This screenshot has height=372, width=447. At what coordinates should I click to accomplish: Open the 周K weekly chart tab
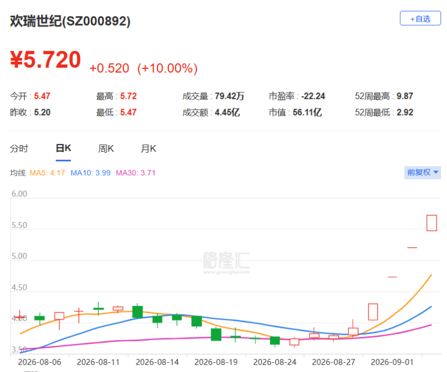pyautogui.click(x=106, y=148)
